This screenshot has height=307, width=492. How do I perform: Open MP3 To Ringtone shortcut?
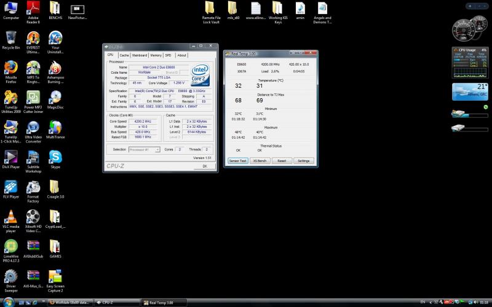33,72
